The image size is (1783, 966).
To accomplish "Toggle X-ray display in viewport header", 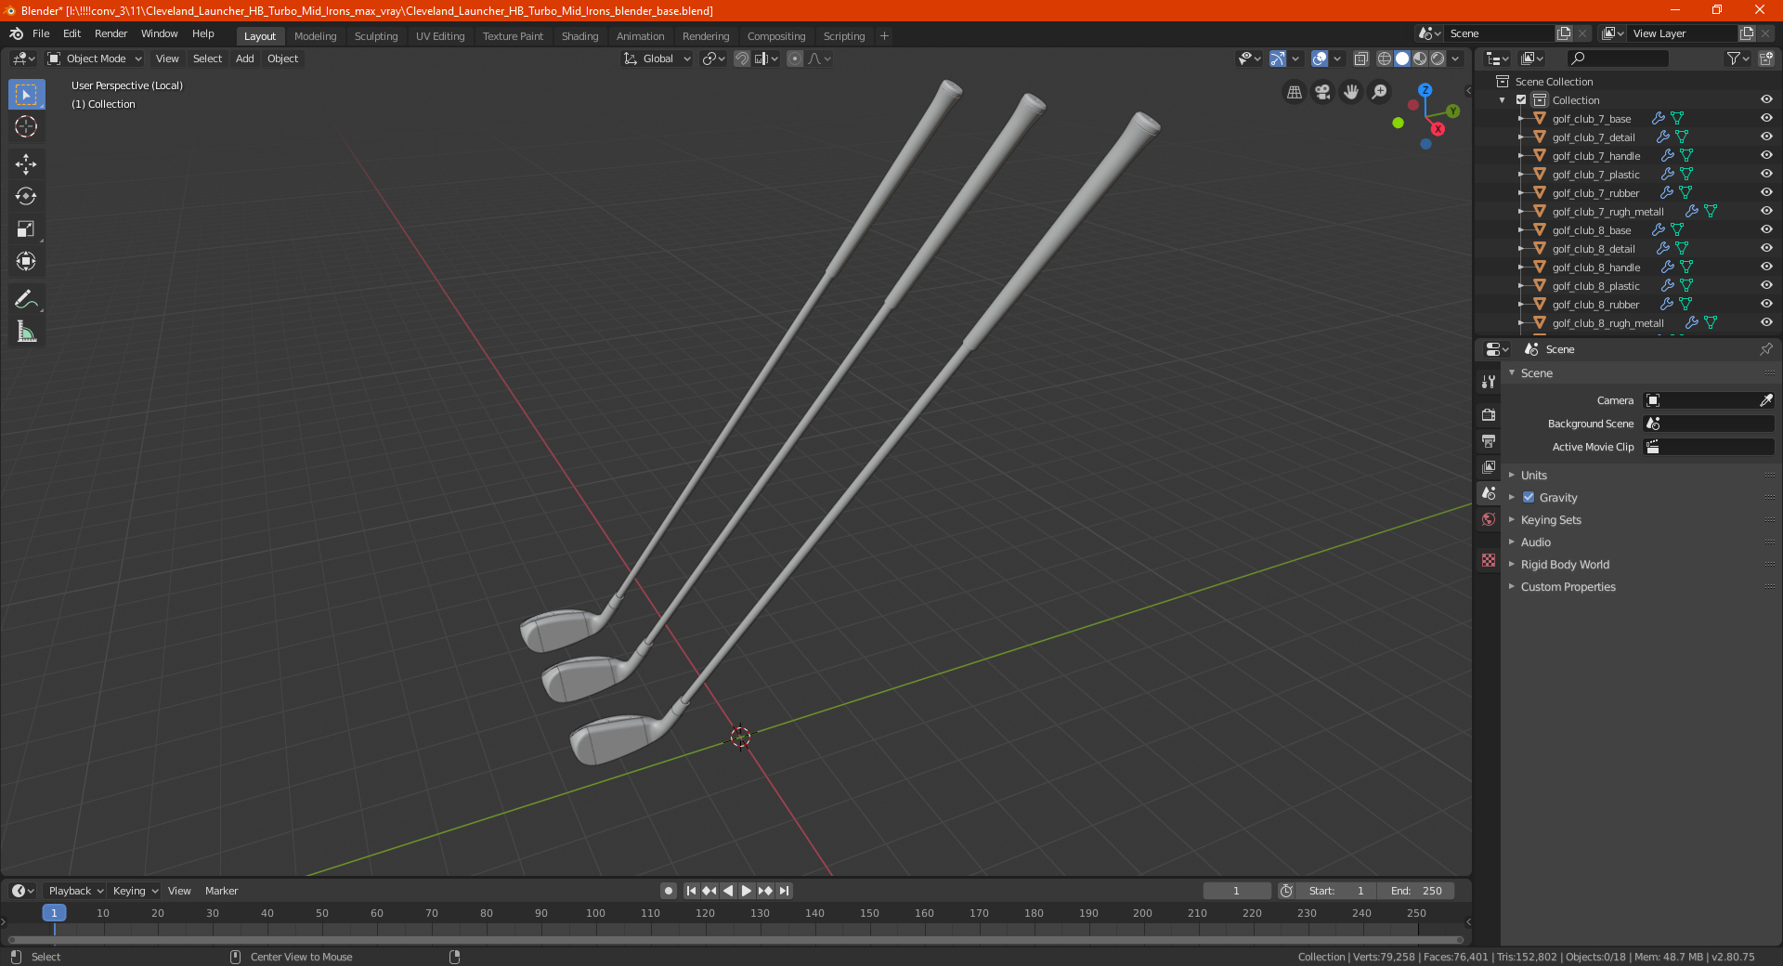I will (x=1360, y=59).
